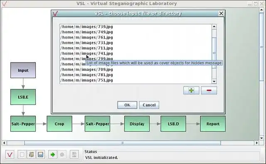
Task: Maximize the main VSL window
Action: pyautogui.click(x=256, y=4)
